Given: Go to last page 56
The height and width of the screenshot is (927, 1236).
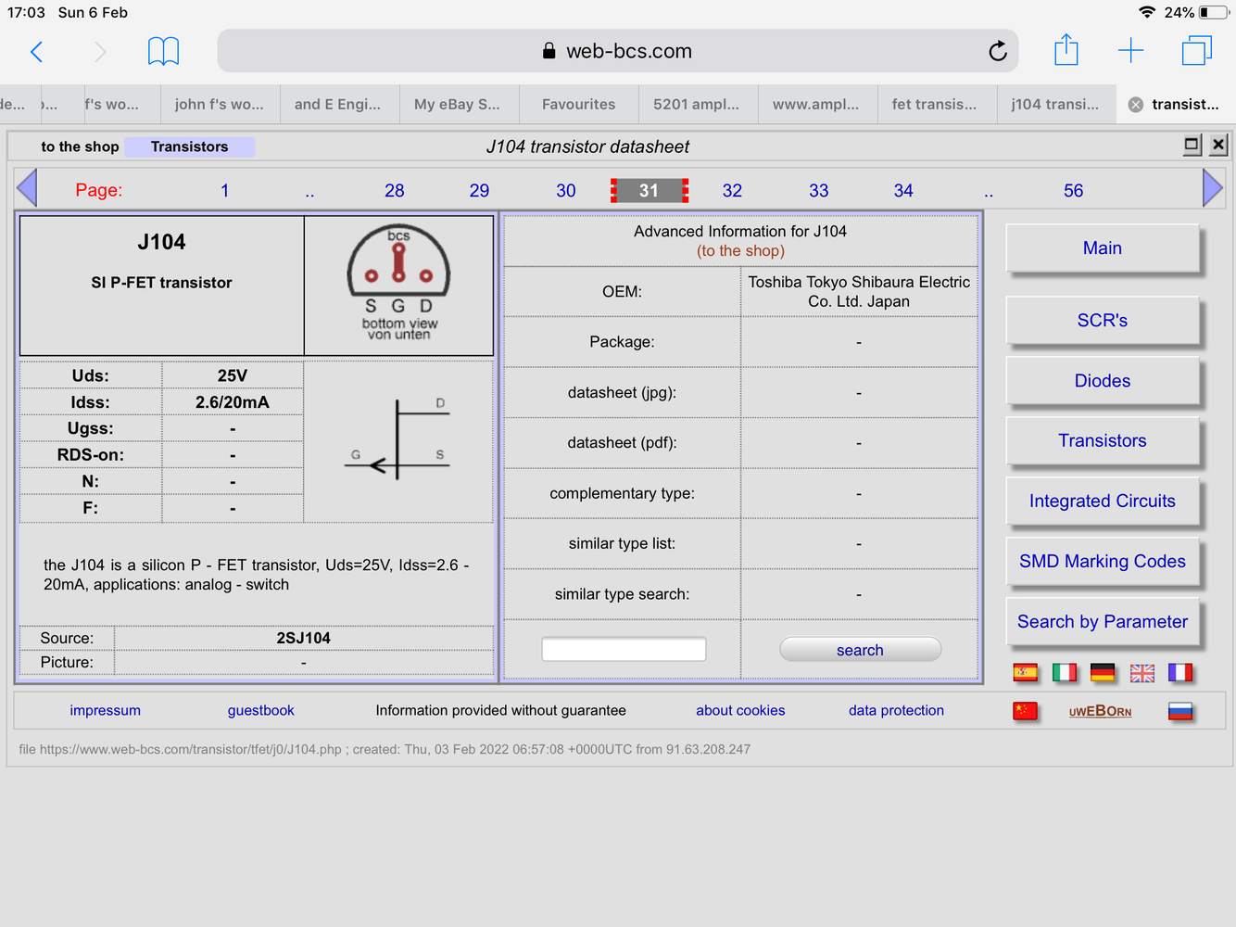Looking at the screenshot, I should tap(1073, 190).
